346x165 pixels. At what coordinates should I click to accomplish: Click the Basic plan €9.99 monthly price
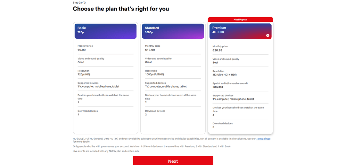pyautogui.click(x=82, y=50)
